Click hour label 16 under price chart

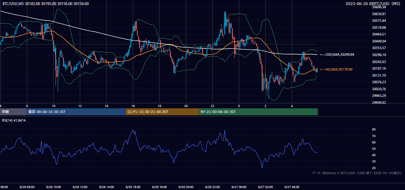[133, 106]
